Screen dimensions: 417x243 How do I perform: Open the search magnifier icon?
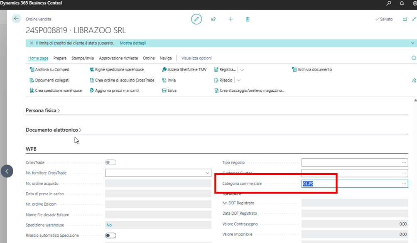(388, 3)
